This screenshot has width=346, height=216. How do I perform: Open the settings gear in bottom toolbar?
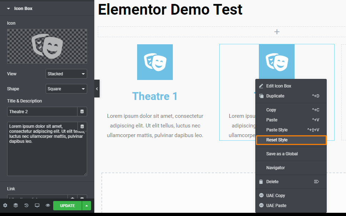click(x=5, y=205)
